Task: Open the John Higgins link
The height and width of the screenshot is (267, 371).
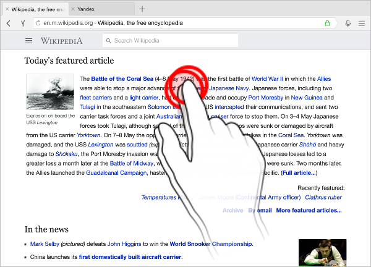Action: tap(124, 244)
